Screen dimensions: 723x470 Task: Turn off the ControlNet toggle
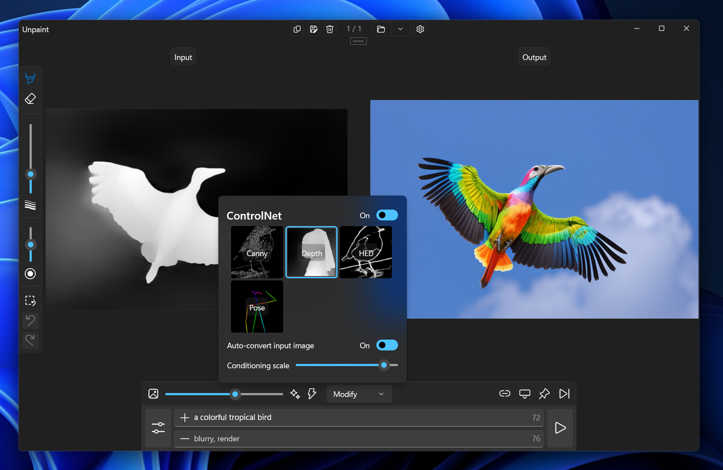coord(387,215)
